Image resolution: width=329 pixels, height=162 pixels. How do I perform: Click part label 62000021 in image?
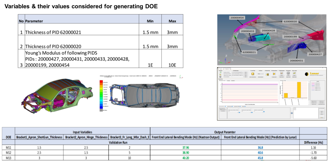coord(249,52)
